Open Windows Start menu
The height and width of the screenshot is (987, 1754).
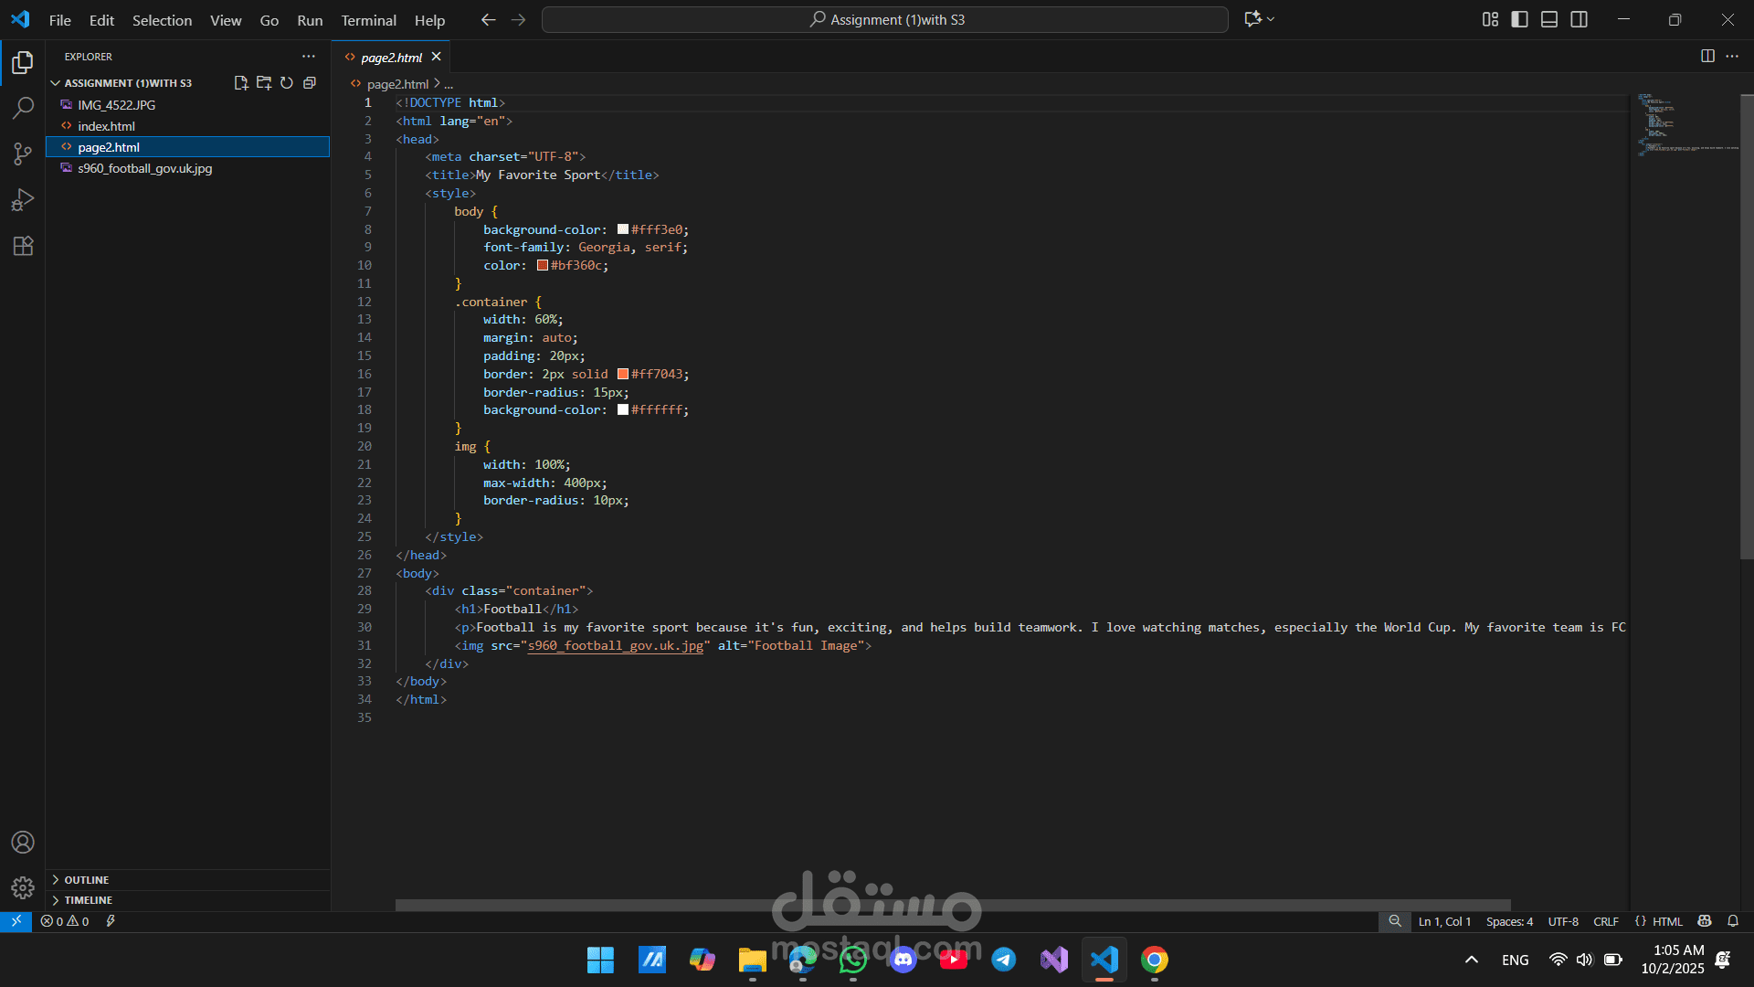[600, 960]
